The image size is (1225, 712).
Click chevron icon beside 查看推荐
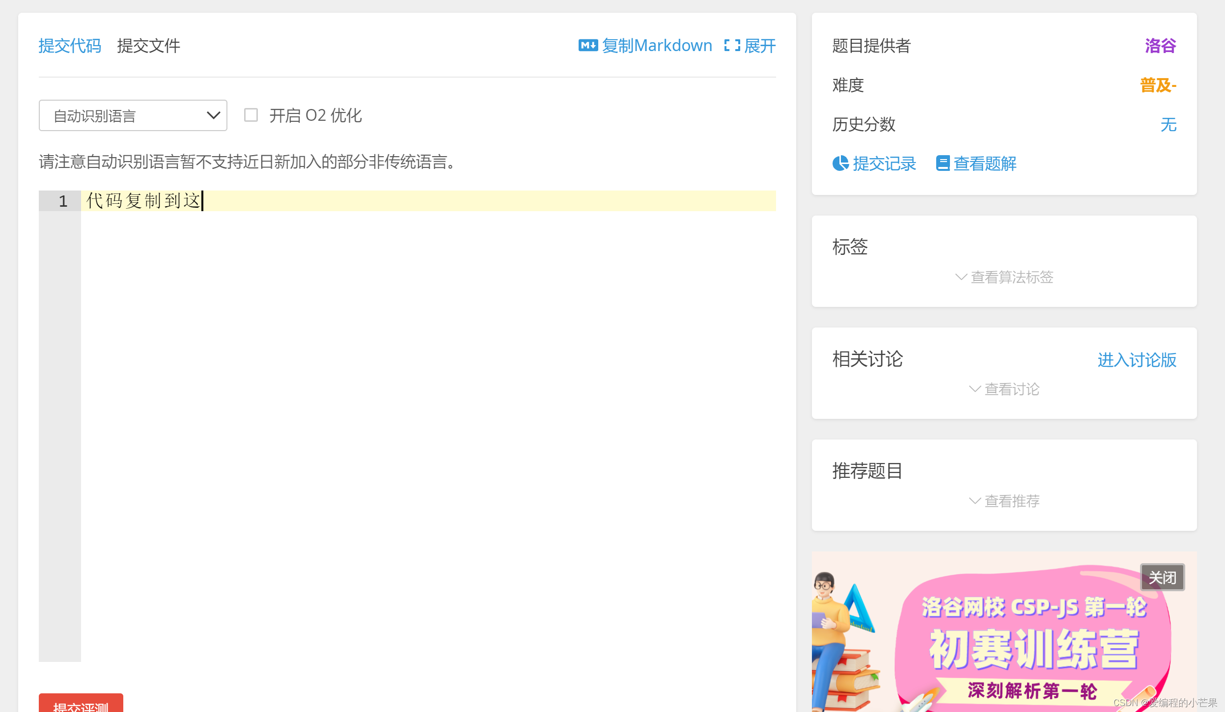[974, 501]
